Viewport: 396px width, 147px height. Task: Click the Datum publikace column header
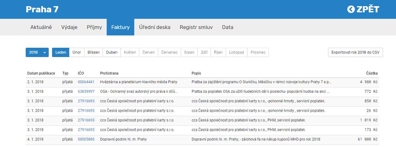[41, 73]
